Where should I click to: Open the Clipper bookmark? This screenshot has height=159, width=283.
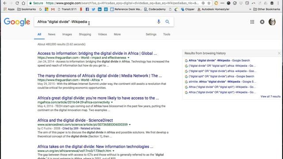point(187,9)
